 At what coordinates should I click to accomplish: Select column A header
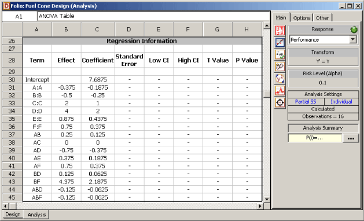[x=37, y=30]
